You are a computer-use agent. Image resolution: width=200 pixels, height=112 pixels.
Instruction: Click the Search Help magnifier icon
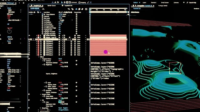187,2
